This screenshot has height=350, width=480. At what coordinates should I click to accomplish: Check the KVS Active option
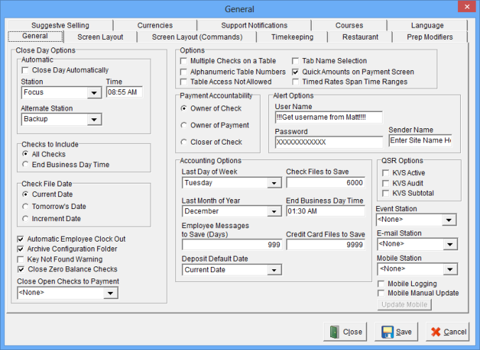386,173
